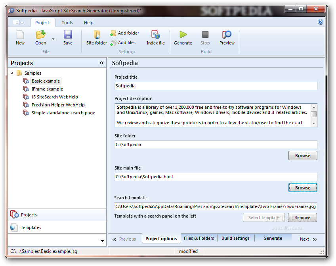This screenshot has width=336, height=266.
Task: Click into the Site main file field
Action: pos(216,177)
